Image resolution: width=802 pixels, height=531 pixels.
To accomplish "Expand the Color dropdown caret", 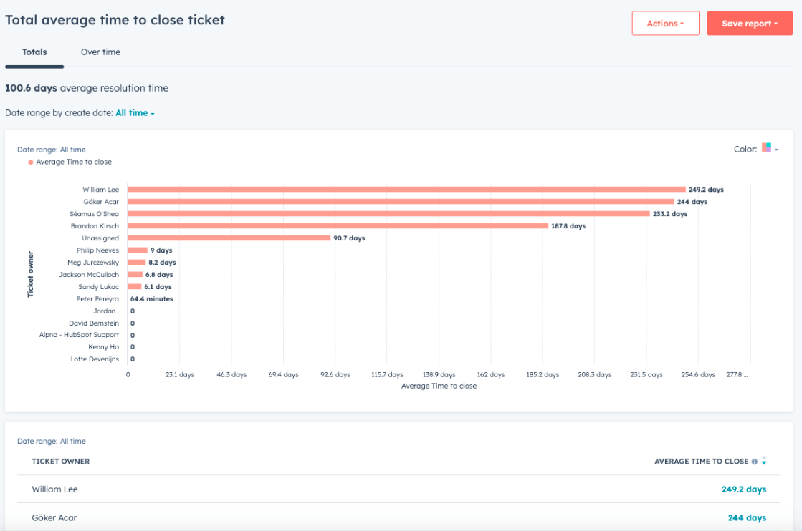I will (x=776, y=150).
